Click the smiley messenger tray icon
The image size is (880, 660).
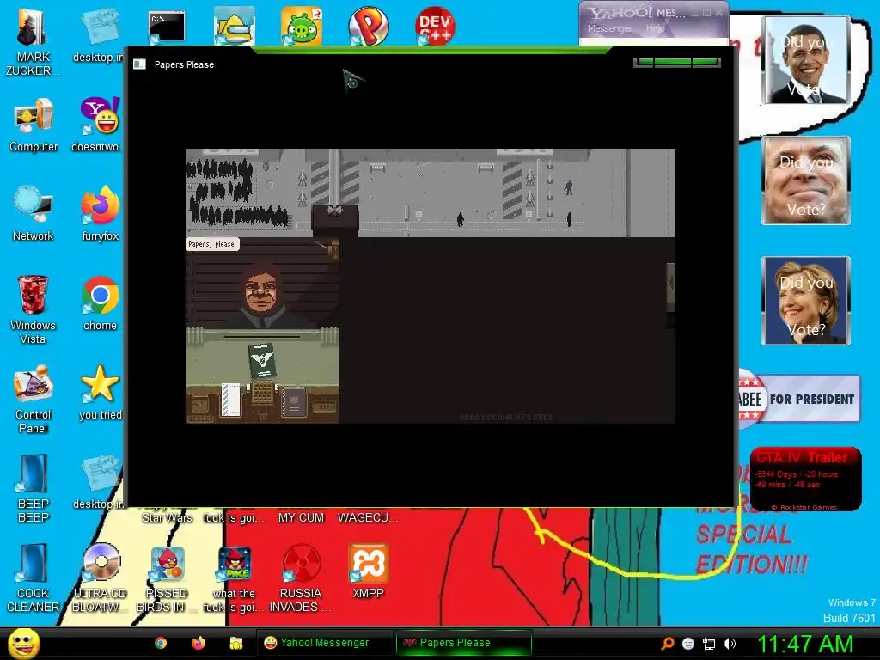click(x=688, y=644)
